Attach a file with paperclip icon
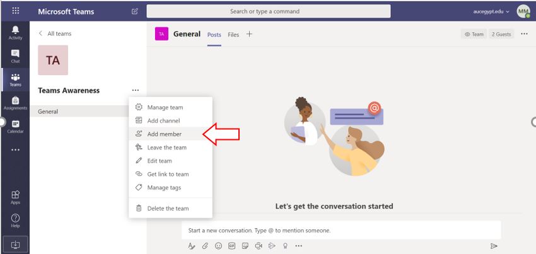The width and height of the screenshot is (536, 254). point(205,246)
